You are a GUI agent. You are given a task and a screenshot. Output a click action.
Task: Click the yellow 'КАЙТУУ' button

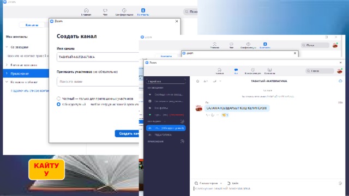point(46,169)
